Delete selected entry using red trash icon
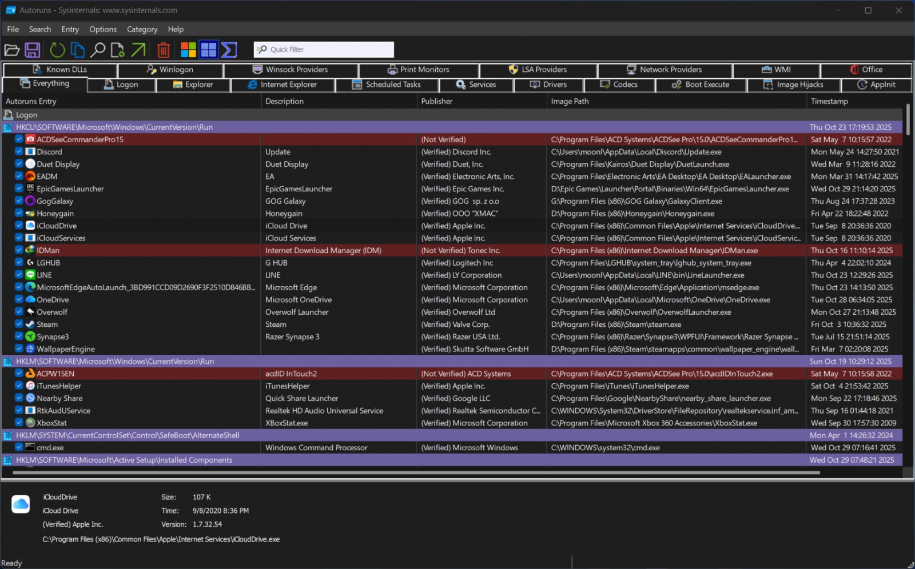 (x=164, y=50)
